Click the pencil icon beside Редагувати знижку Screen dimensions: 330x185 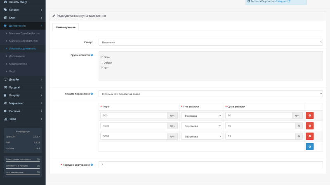(54, 16)
